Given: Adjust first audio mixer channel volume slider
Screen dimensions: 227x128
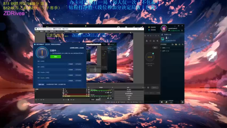Looking at the screenshot, I should pyautogui.click(x=98, y=92).
